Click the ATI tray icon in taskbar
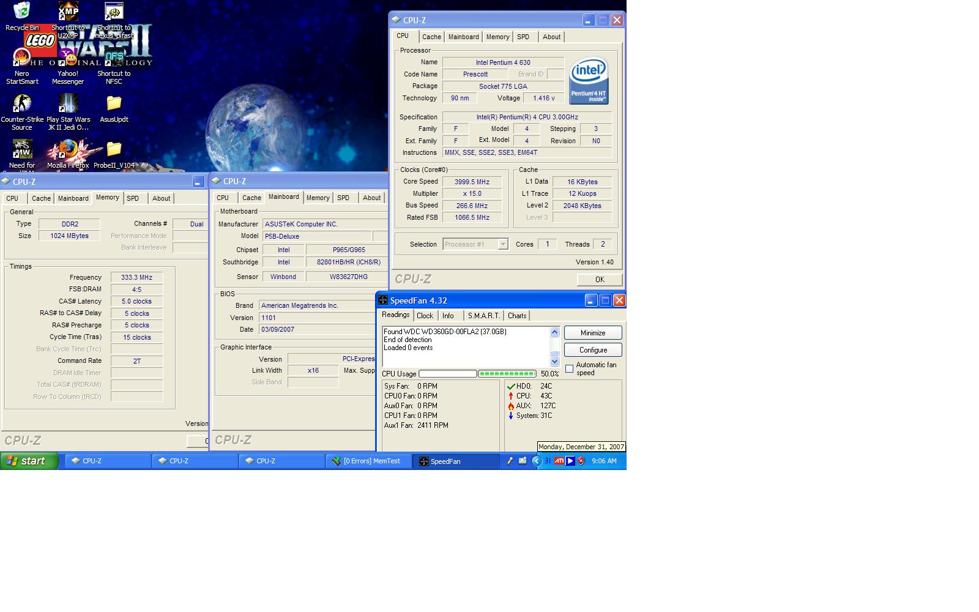 (x=559, y=461)
